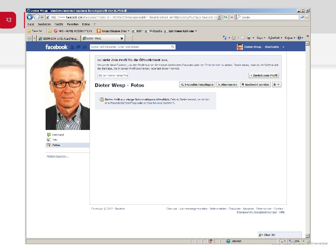Click the Google search box
This screenshot has width=336, height=252.
tap(267, 17)
